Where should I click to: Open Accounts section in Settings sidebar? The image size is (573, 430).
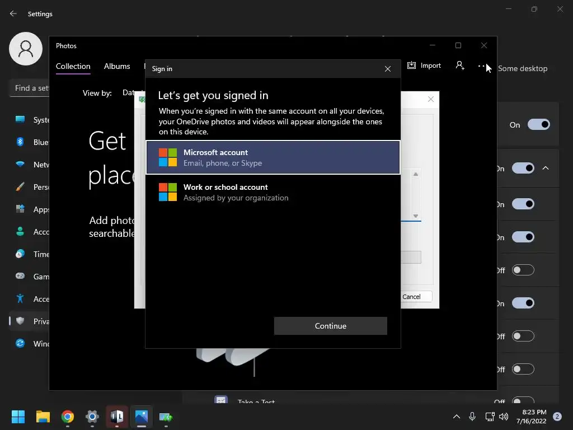(29, 232)
